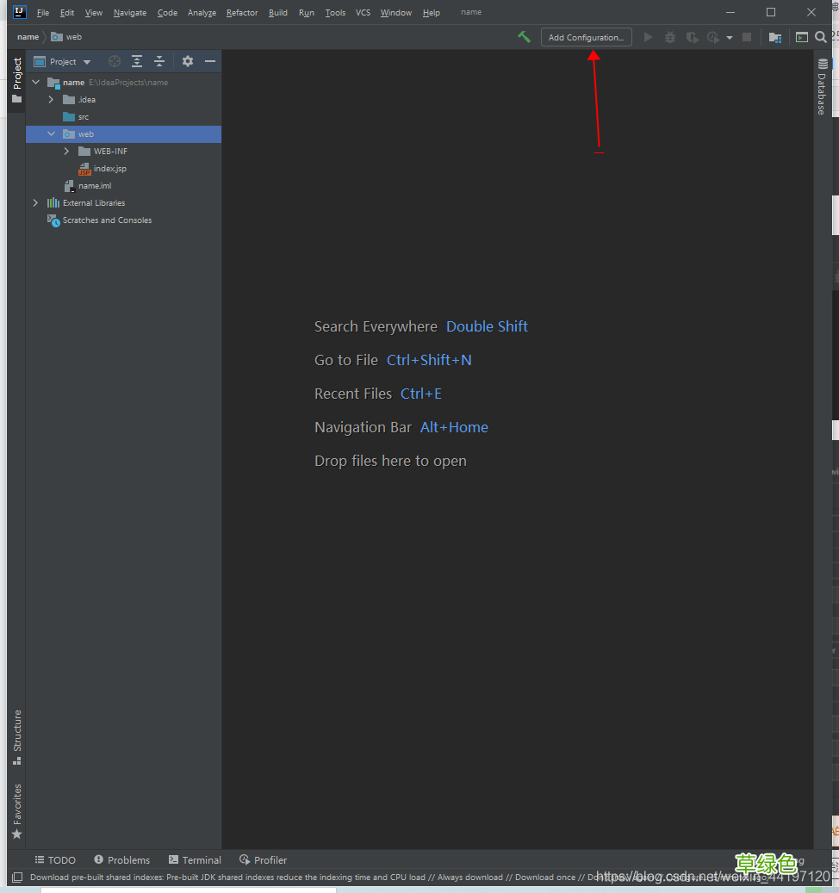Viewport: 839px width, 893px height.
Task: Open the VCS menu
Action: tap(363, 13)
